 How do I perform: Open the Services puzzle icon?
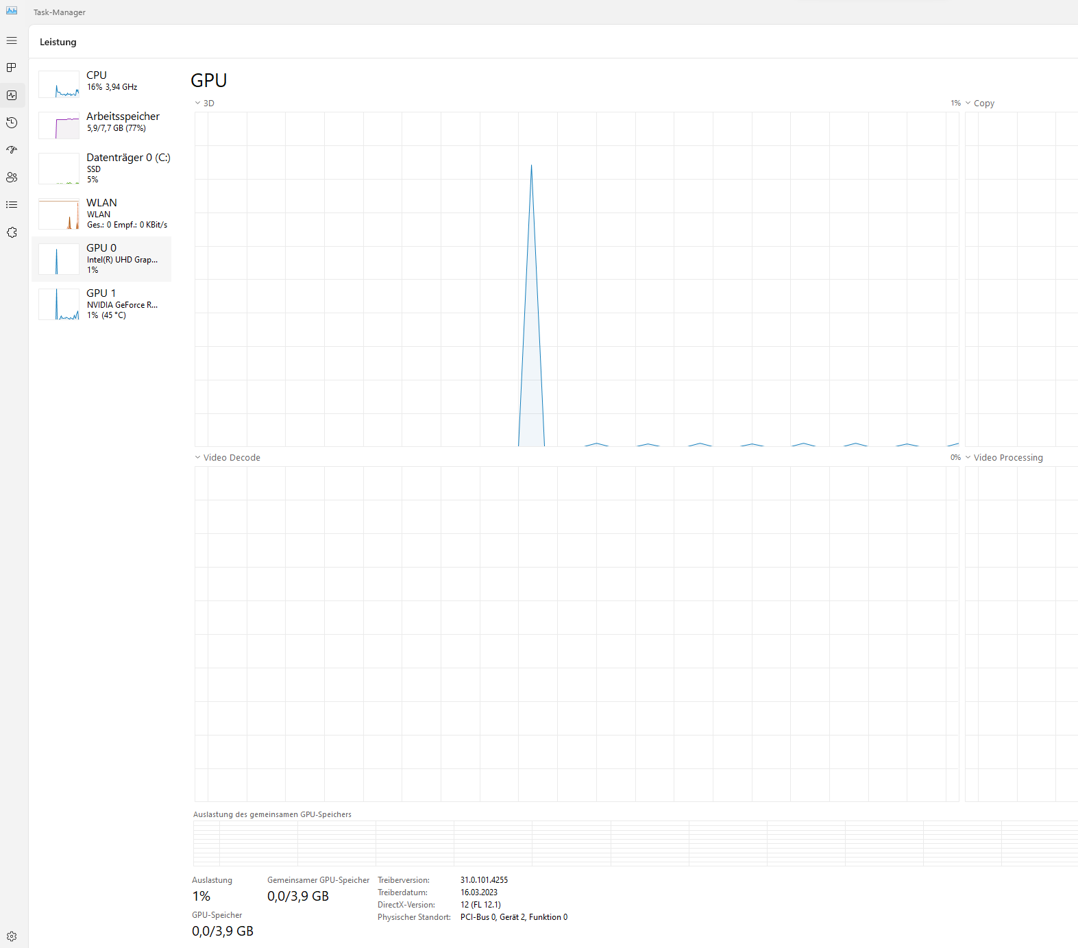coord(12,232)
